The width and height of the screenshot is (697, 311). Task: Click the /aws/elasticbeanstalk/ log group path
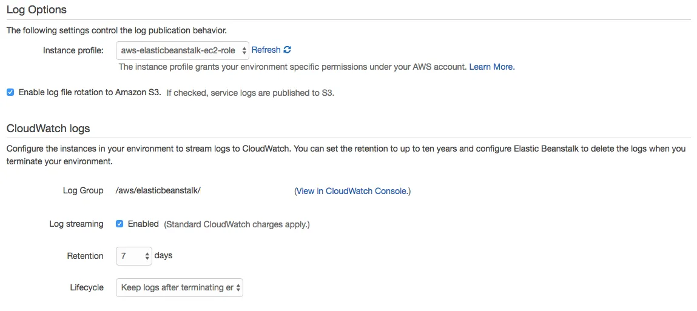pos(158,191)
